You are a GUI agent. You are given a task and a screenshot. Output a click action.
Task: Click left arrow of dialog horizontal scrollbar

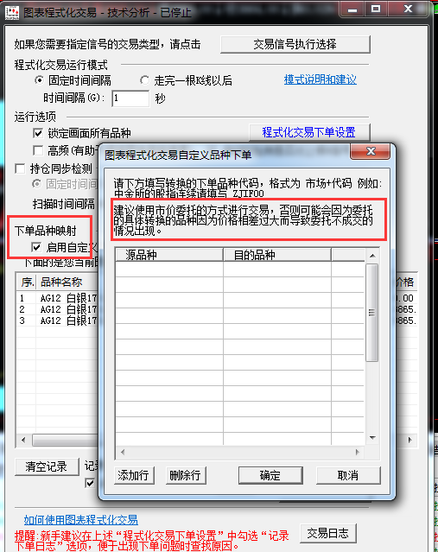point(122,452)
